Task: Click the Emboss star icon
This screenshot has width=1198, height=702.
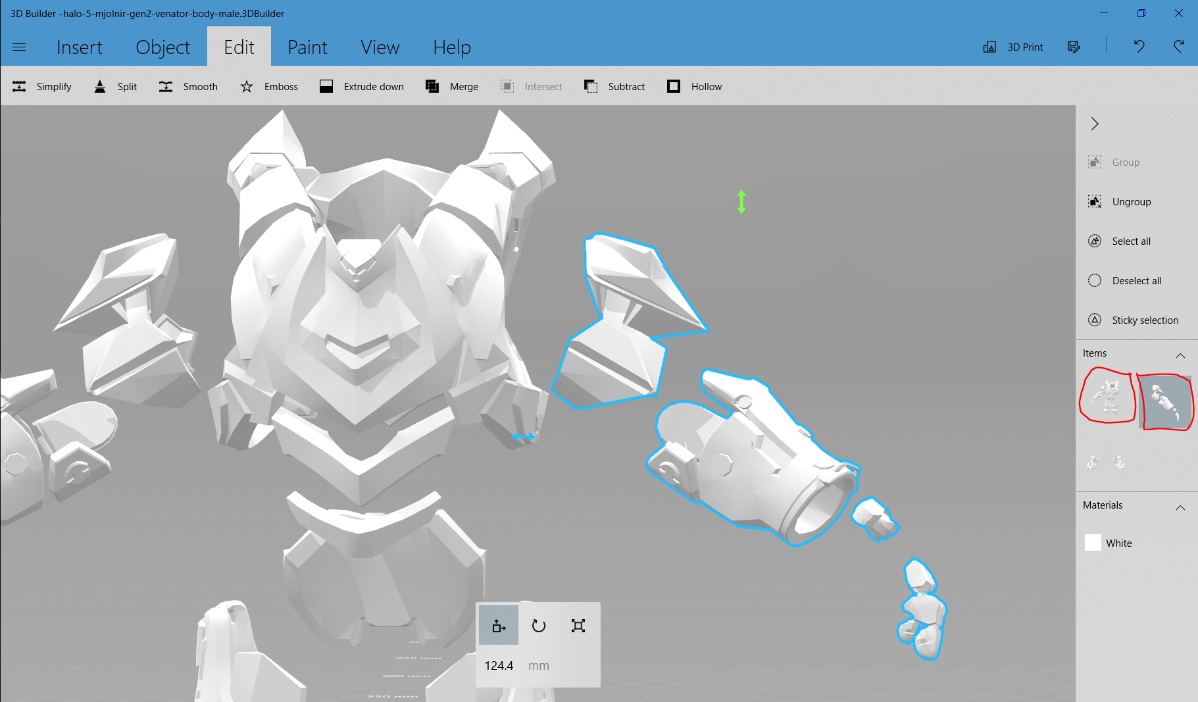Action: point(247,86)
